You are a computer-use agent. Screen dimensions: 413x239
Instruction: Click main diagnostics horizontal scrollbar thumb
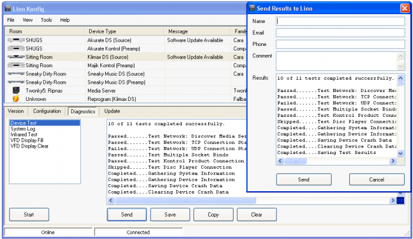[x=185, y=200]
